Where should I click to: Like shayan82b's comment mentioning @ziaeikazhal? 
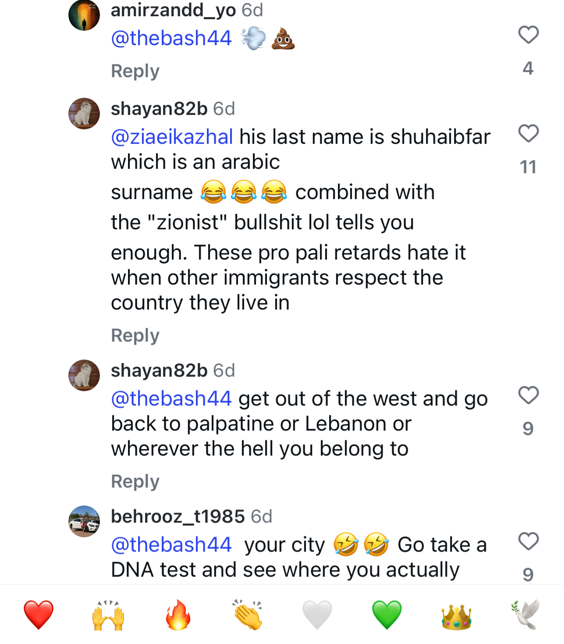(x=528, y=133)
